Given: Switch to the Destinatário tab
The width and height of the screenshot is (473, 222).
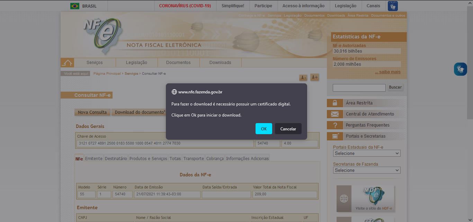Looking at the screenshot, I should pyautogui.click(x=116, y=158).
